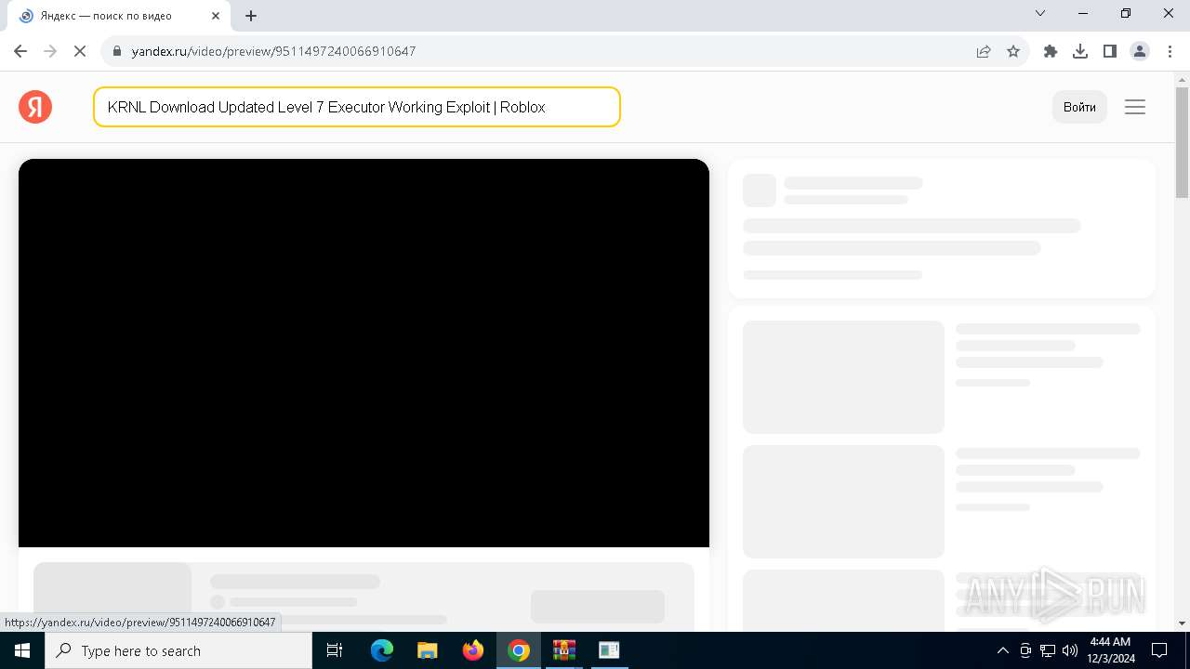
Task: Go back with browser back arrow
Action: [20, 51]
